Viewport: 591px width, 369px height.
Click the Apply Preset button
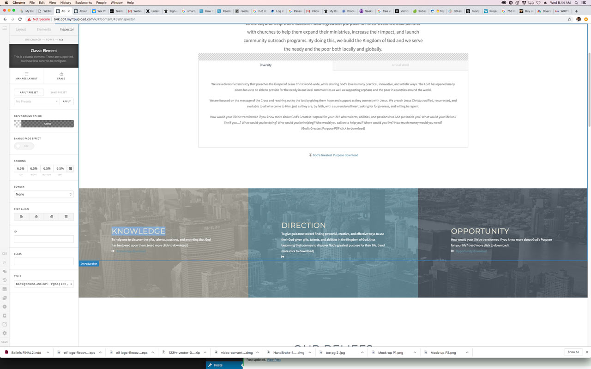coord(29,92)
